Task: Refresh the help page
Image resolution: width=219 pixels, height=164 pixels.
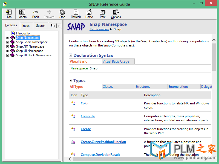Action: [x=76, y=14]
